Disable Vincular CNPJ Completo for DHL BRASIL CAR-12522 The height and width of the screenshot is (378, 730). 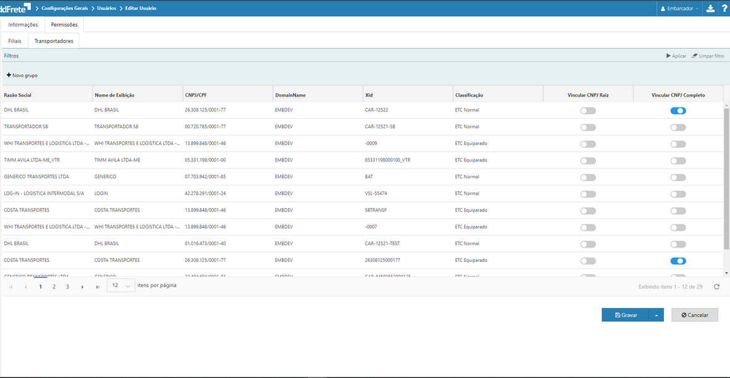point(678,111)
